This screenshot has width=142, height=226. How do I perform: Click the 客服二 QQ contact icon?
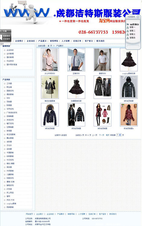pyautogui.click(x=127, y=31)
